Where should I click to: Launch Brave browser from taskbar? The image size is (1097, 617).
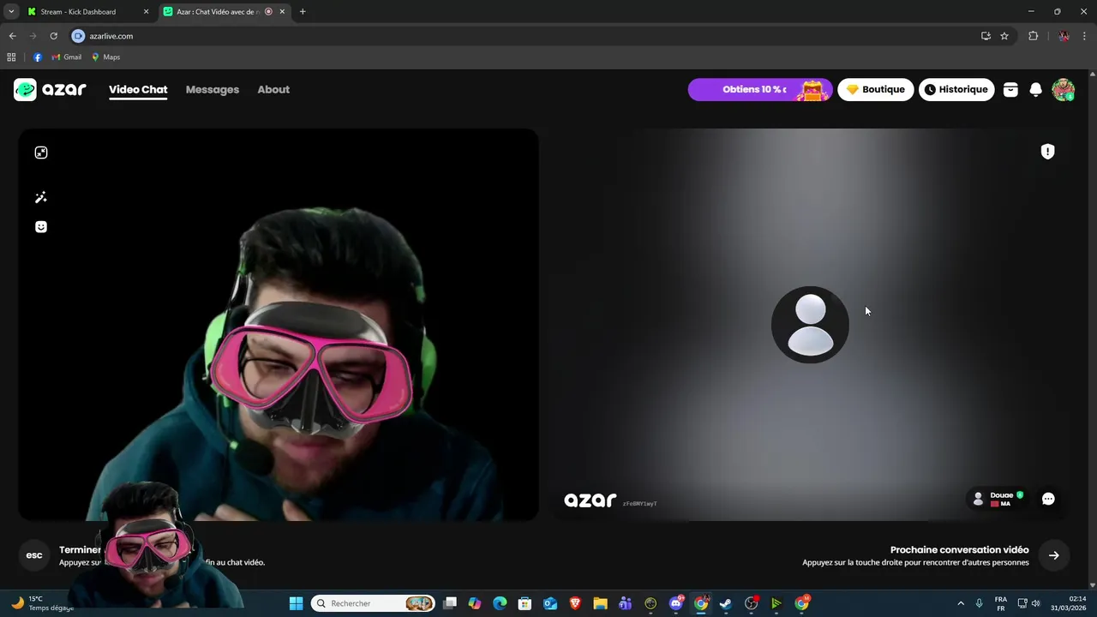click(x=575, y=603)
